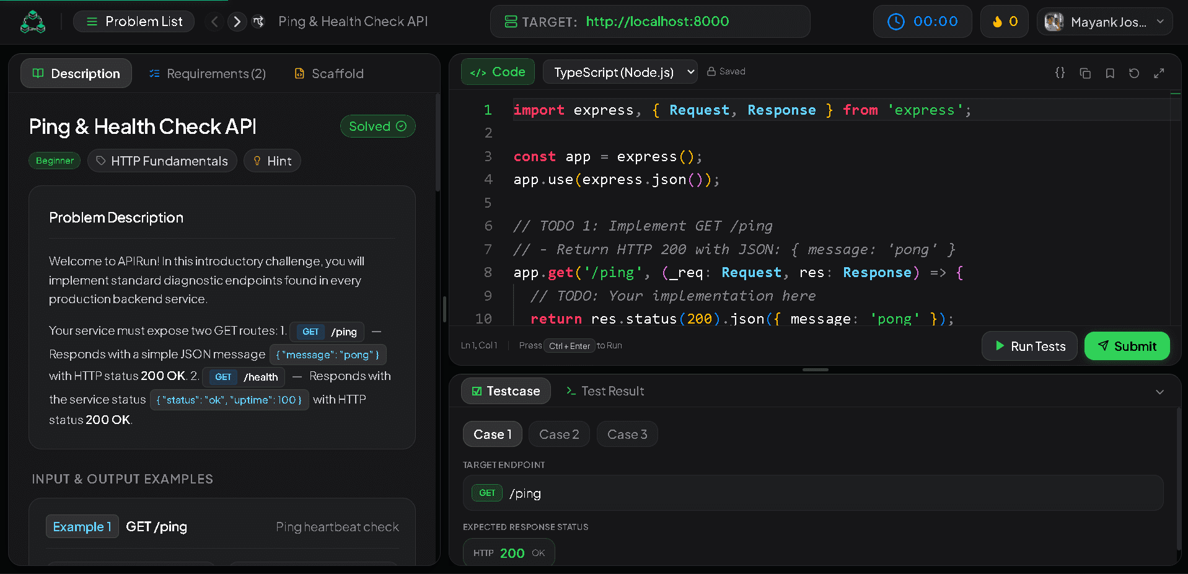Click the Saved lock indicator
The image size is (1188, 574).
click(726, 71)
